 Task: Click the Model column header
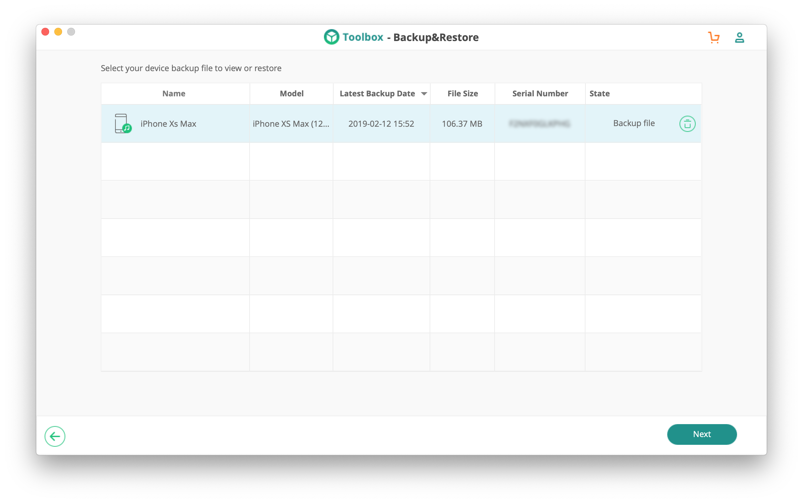pos(291,94)
